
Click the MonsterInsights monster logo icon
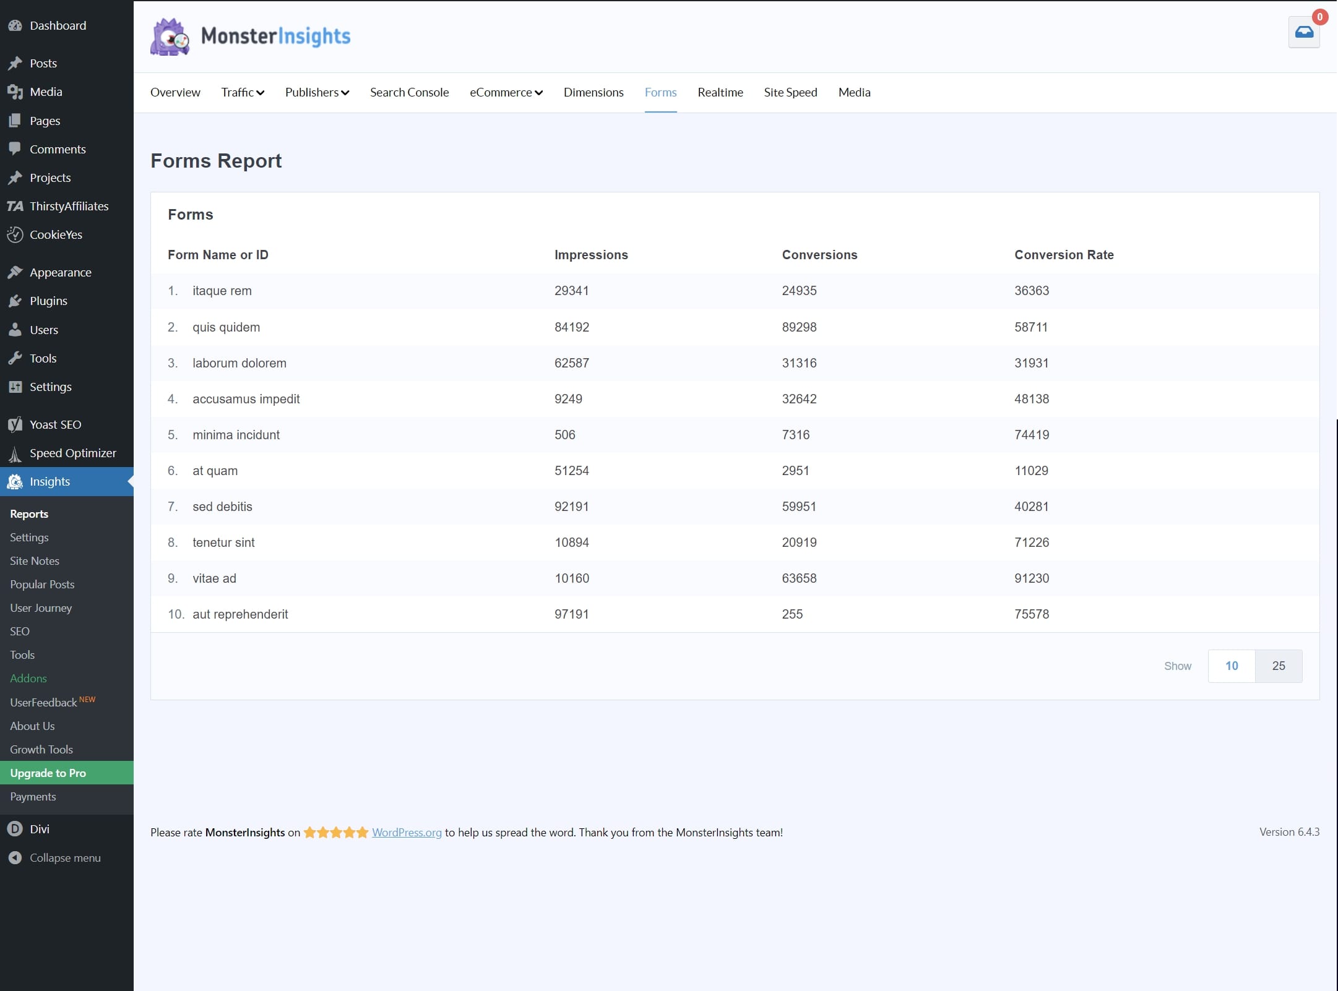pos(170,36)
